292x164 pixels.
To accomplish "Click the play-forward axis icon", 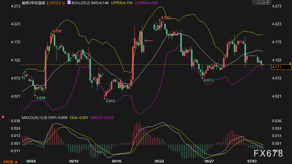I will coord(264,2).
